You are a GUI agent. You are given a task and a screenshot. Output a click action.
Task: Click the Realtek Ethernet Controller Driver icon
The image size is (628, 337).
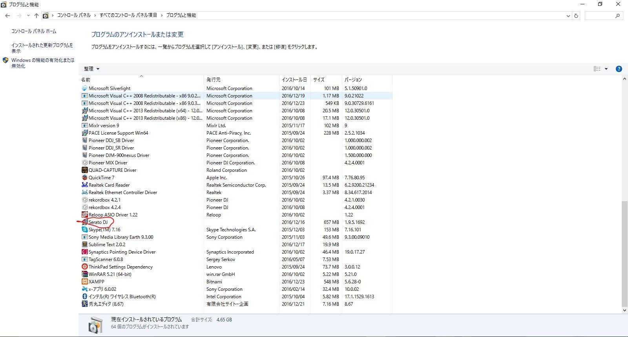point(84,193)
